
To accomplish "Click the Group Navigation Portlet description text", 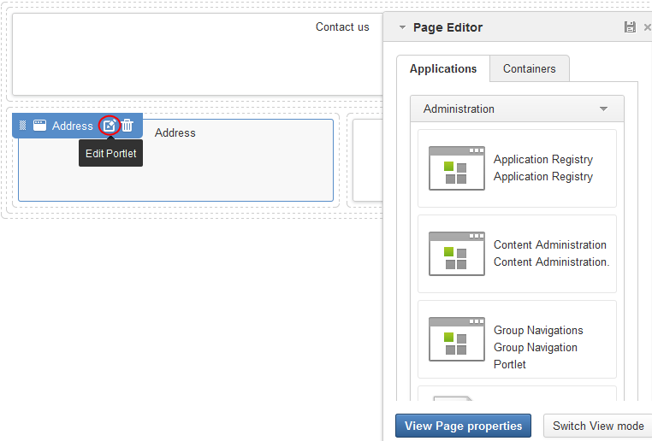I will (x=536, y=356).
